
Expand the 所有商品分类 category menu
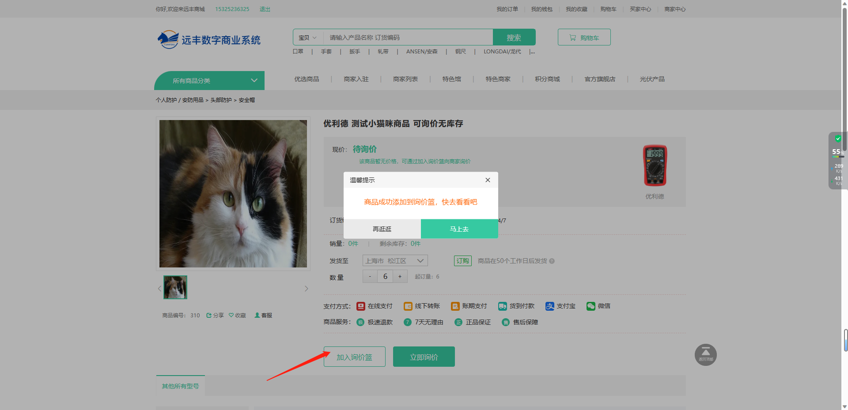pyautogui.click(x=209, y=81)
